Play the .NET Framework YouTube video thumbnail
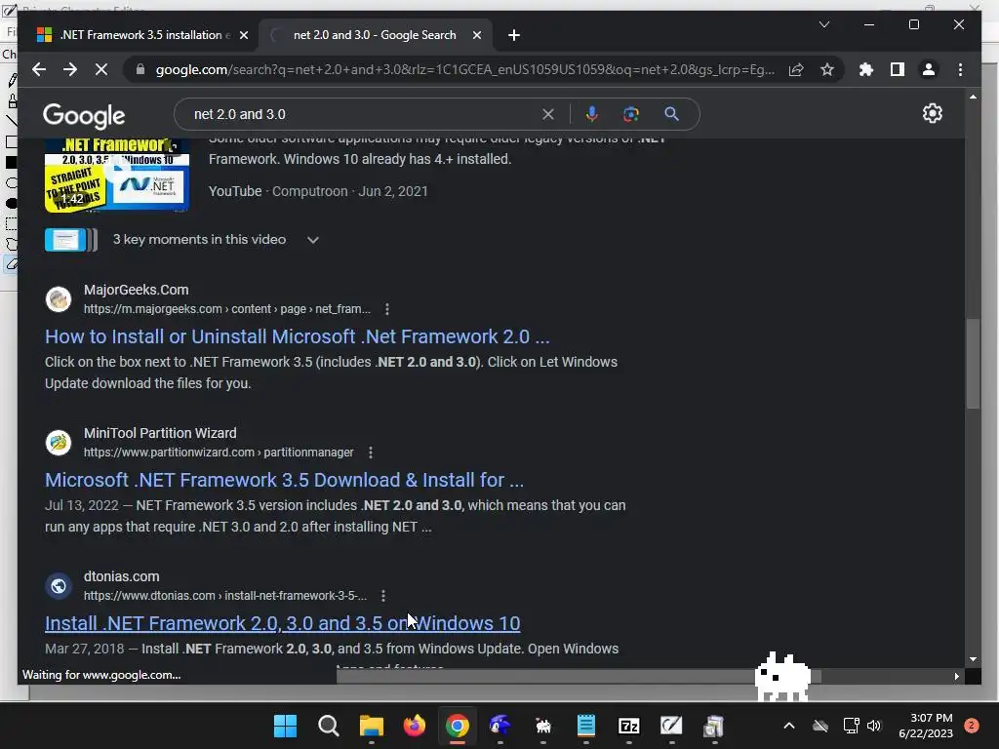 pyautogui.click(x=117, y=175)
